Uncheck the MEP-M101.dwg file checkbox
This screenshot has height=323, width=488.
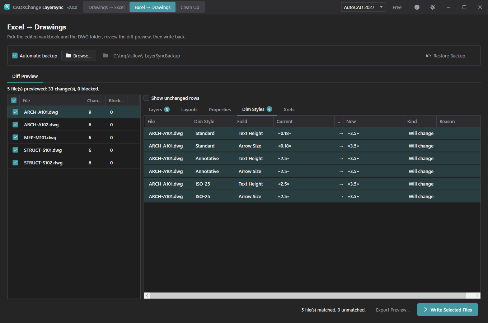(15, 137)
